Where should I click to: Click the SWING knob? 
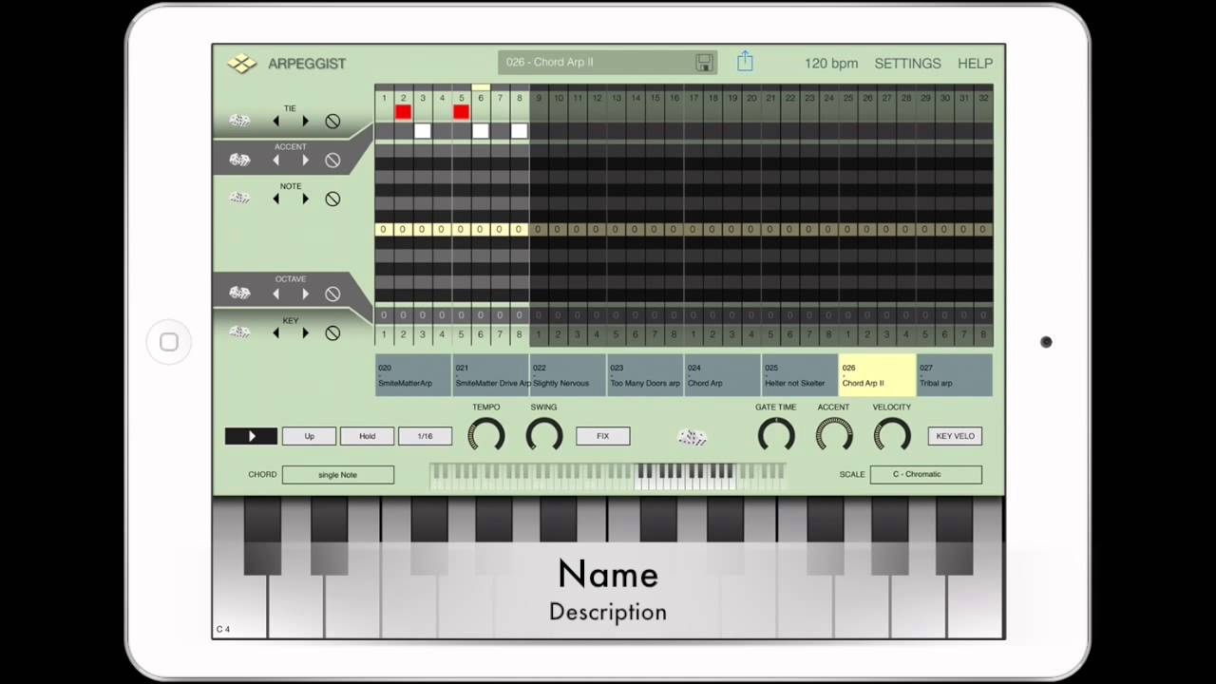click(x=544, y=436)
